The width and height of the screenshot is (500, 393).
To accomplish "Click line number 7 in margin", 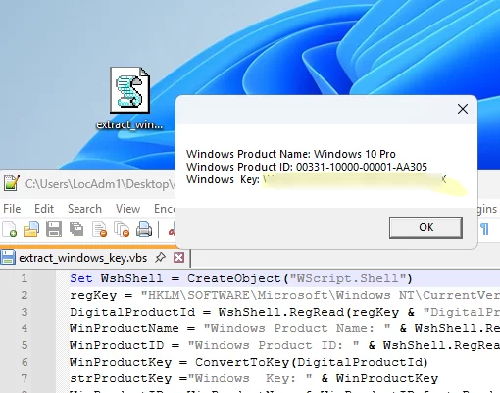I will click(25, 378).
